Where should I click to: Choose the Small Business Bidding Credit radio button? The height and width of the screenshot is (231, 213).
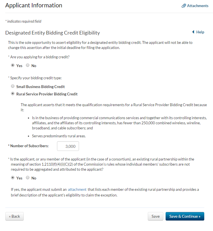coord(13,86)
